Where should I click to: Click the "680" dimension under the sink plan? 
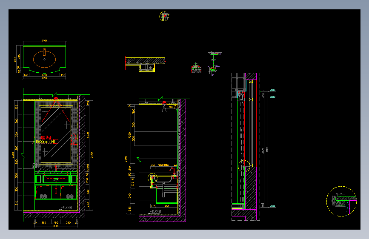point(44,75)
